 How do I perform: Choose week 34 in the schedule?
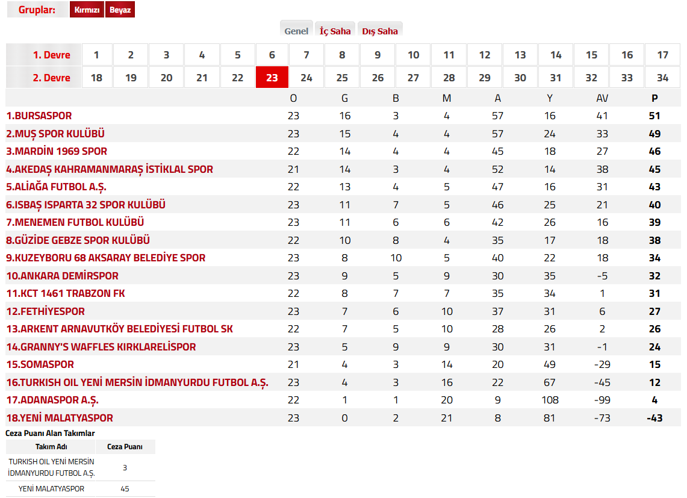coord(662,78)
